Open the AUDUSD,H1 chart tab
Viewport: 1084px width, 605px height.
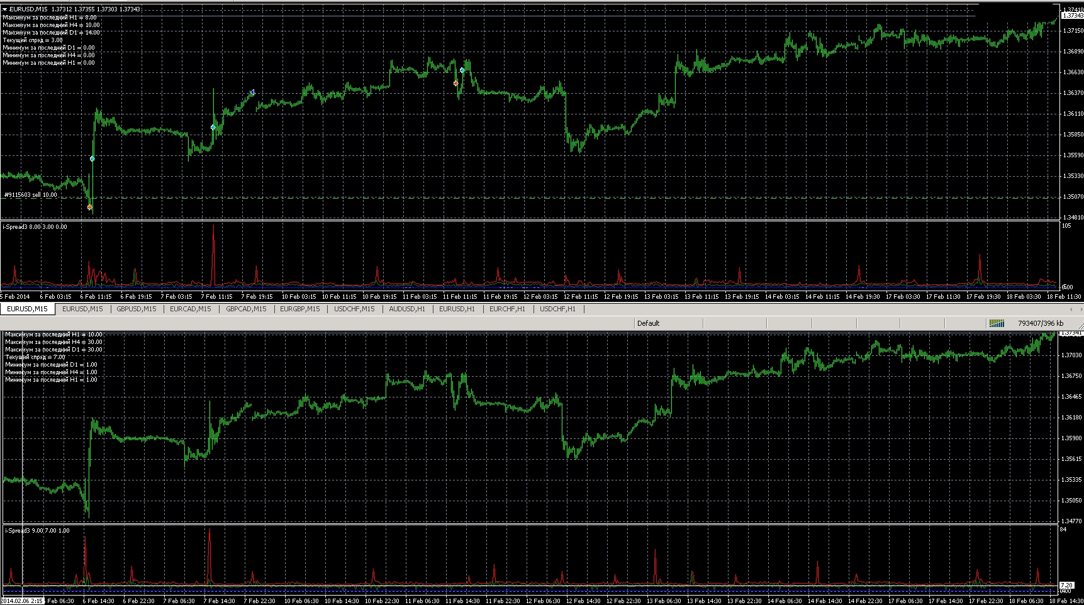click(x=407, y=309)
